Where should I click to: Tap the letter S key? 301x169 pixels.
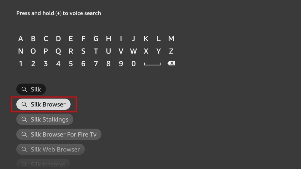coord(83,51)
